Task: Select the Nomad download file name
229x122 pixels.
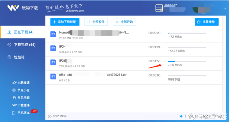Action: (x=94, y=33)
